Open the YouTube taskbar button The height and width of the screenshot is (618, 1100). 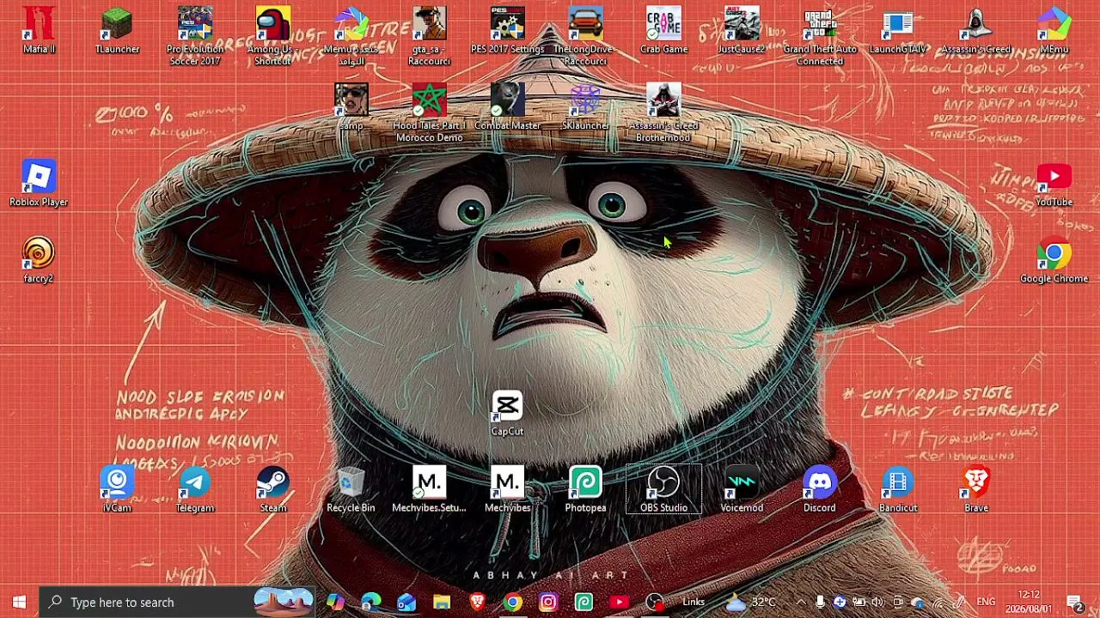point(619,602)
